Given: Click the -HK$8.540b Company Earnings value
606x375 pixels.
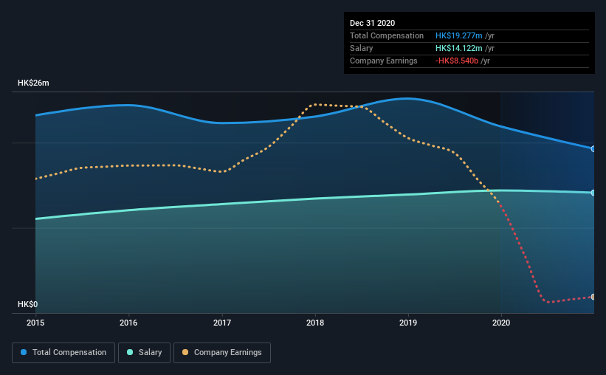Looking at the screenshot, I should 457,61.
